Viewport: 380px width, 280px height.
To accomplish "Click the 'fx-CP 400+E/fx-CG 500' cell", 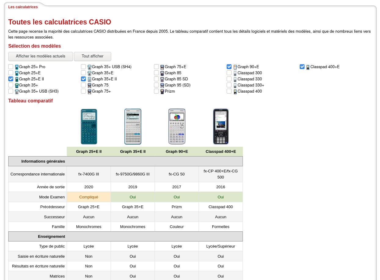I will click(221, 174).
